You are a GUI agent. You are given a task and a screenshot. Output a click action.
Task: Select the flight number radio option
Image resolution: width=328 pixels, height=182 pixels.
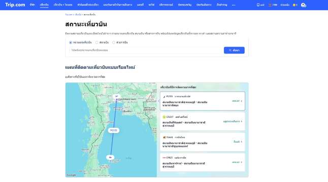click(x=71, y=42)
